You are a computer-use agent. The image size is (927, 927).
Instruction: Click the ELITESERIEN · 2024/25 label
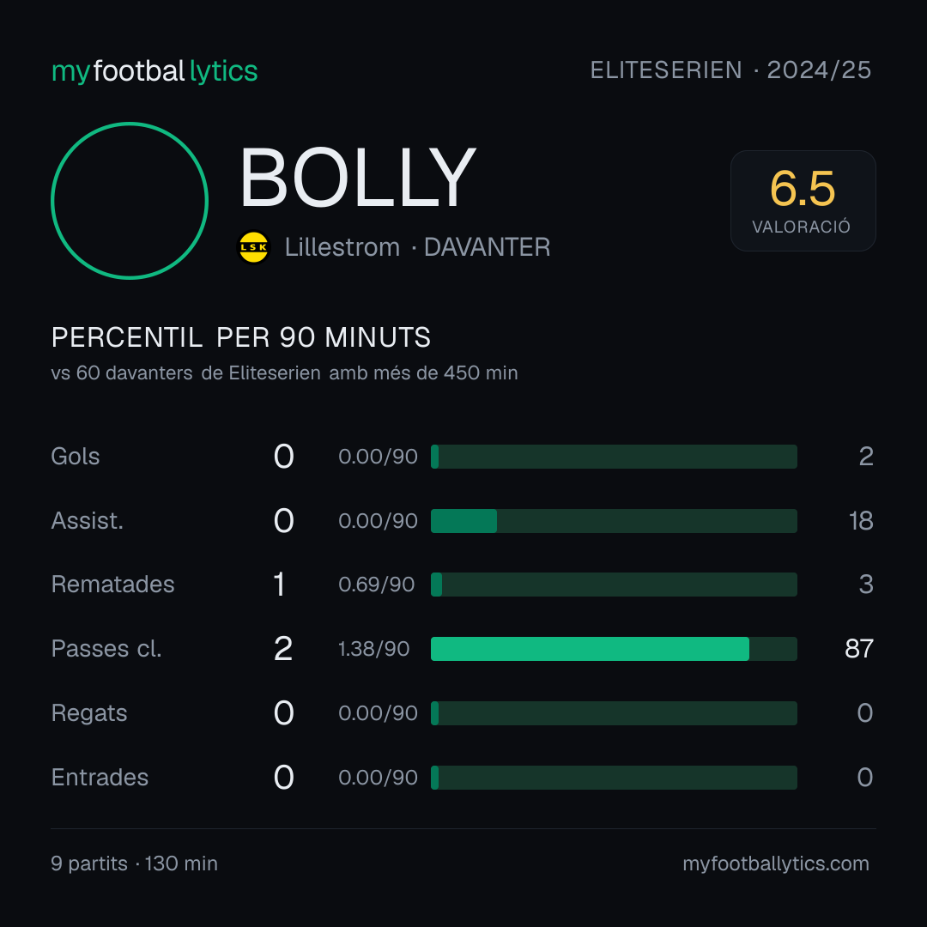click(x=730, y=70)
